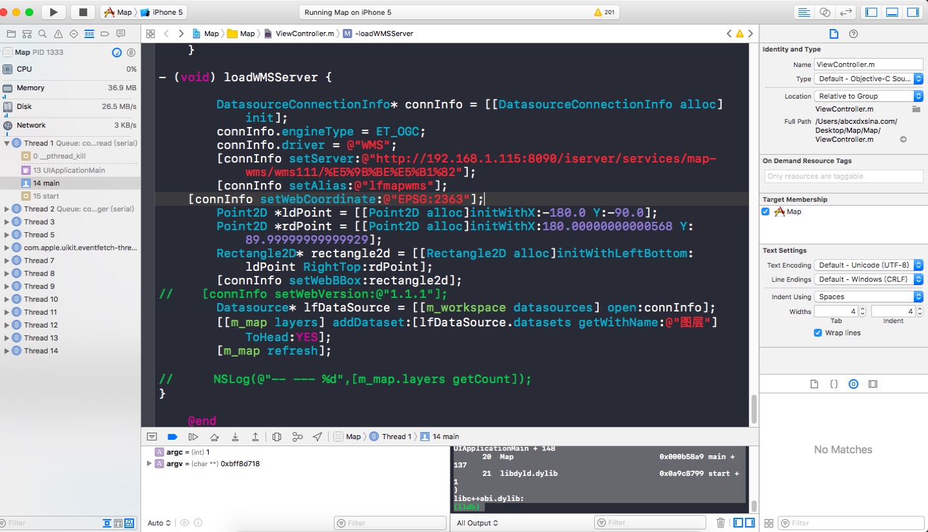The height and width of the screenshot is (532, 928).
Task: Click the Step Over debug button
Action: click(214, 437)
